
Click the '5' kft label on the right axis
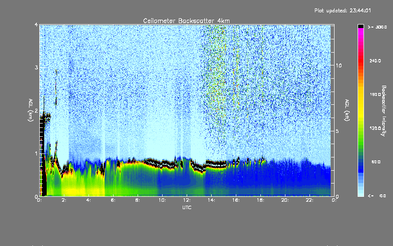(337, 131)
